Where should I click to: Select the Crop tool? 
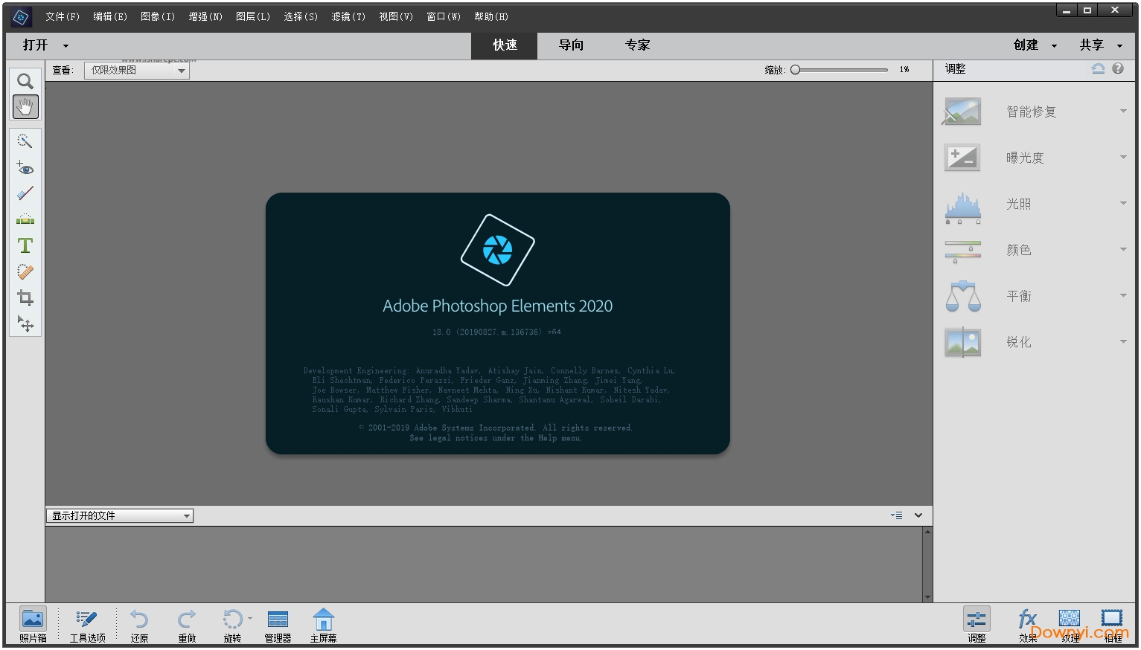(25, 297)
